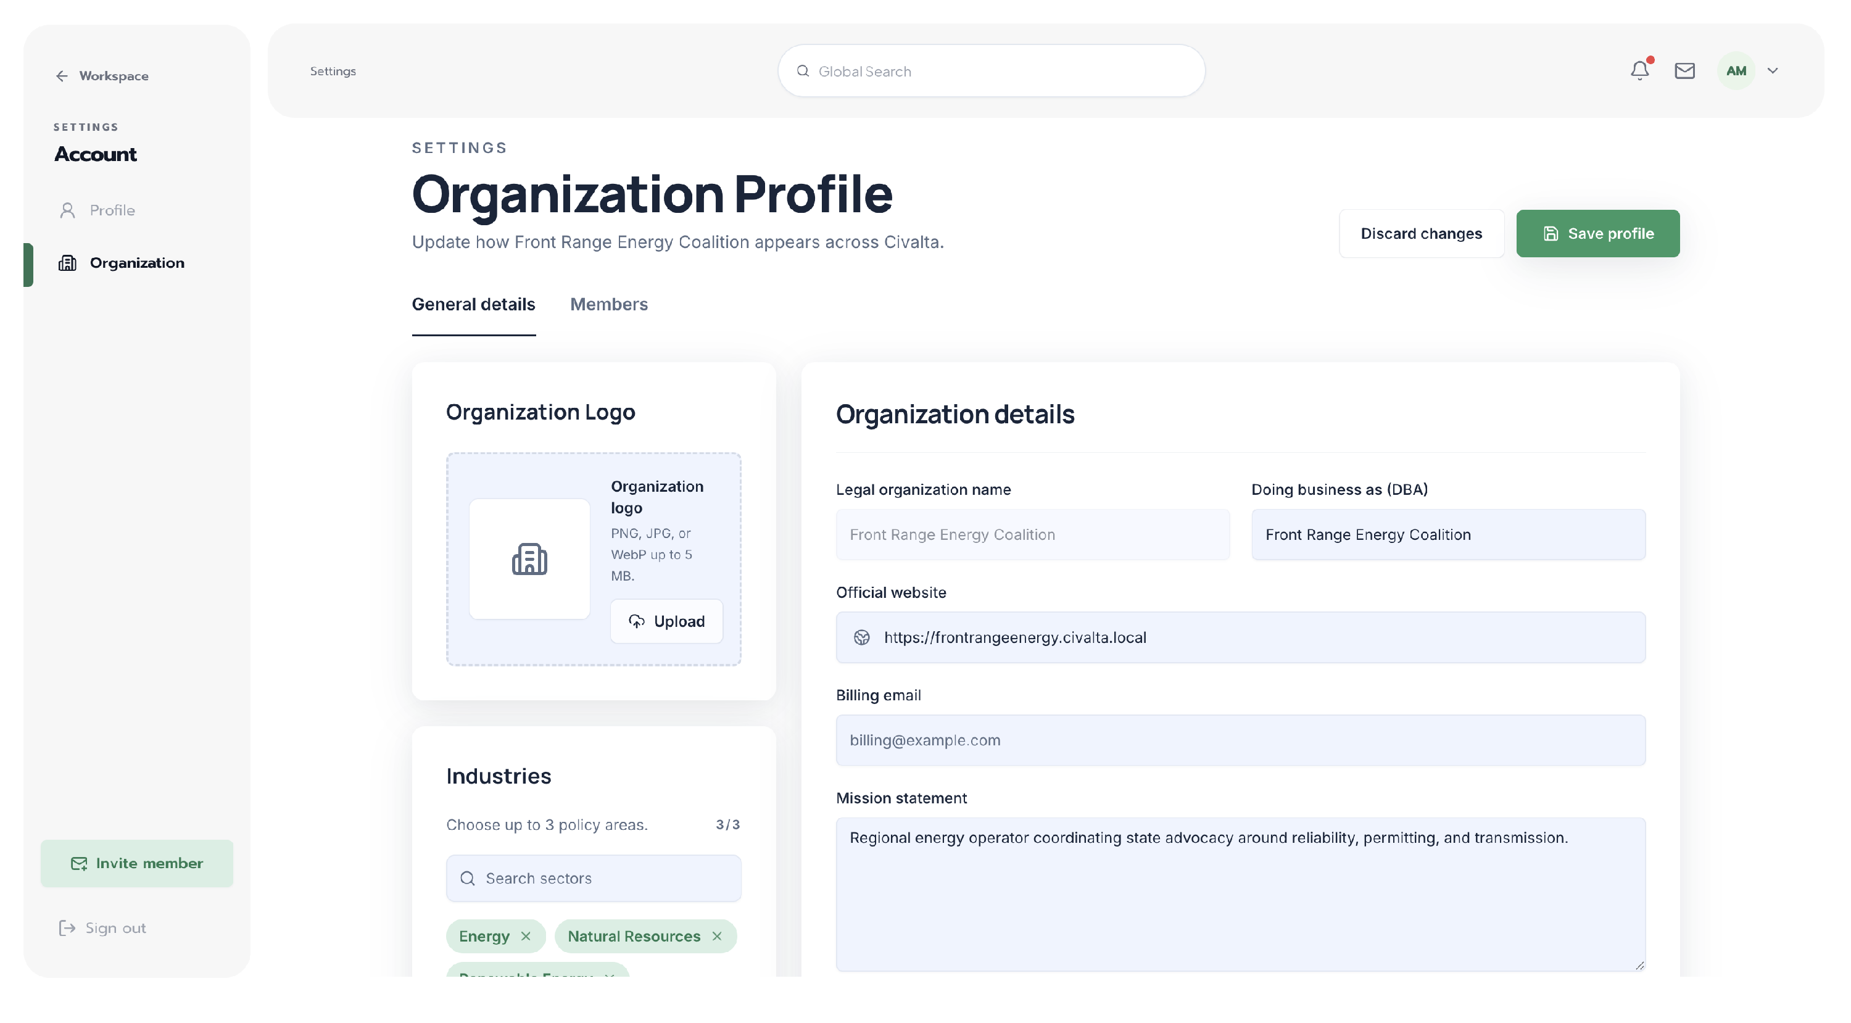
Task: Click the Search sectors field
Action: click(594, 878)
